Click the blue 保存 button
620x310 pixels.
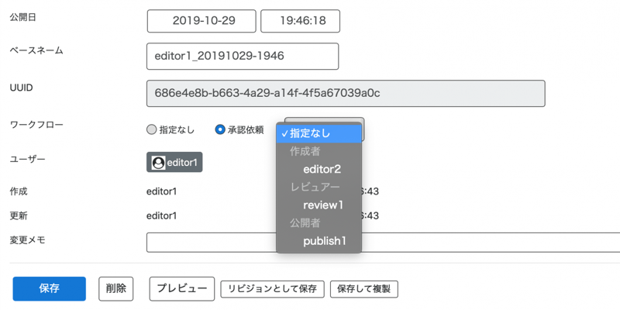click(49, 288)
